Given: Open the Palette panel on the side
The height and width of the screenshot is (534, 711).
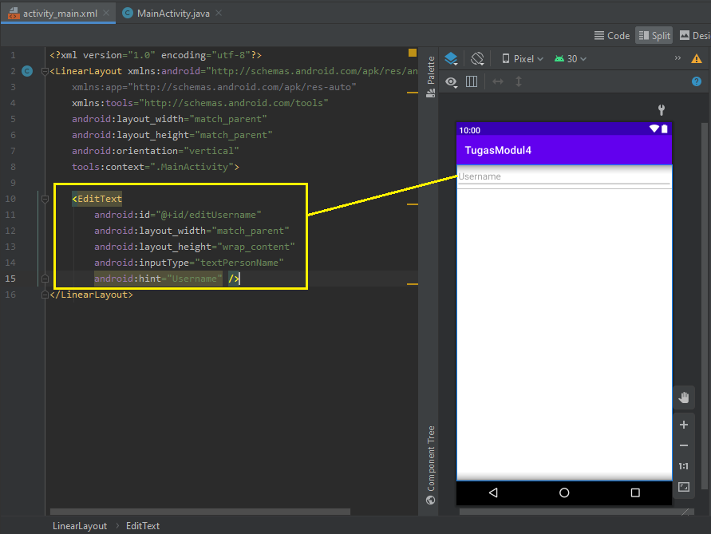Looking at the screenshot, I should (429, 72).
